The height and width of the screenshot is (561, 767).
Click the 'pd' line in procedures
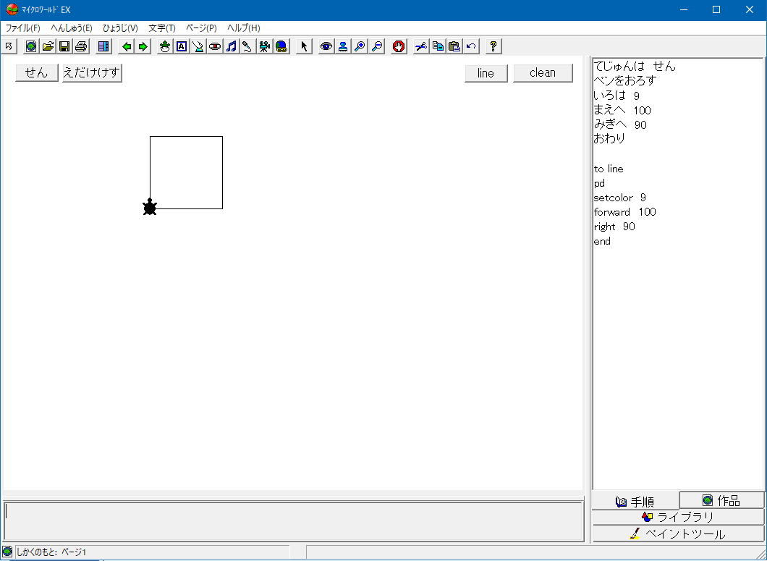click(x=599, y=184)
